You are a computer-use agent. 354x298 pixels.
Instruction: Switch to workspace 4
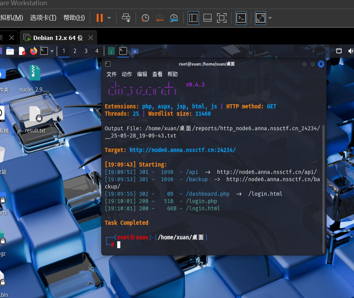coord(97,51)
